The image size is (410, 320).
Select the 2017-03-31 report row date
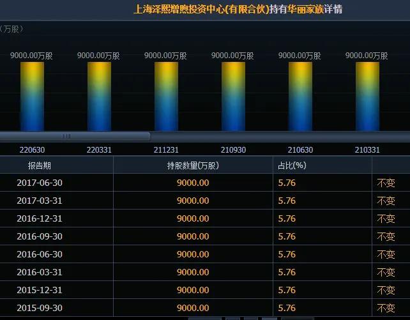tap(40, 201)
